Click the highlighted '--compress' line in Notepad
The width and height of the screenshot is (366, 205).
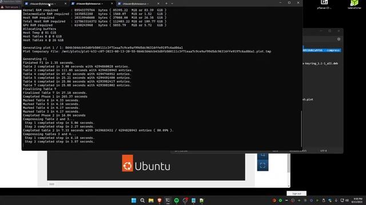pyautogui.click(x=321, y=50)
